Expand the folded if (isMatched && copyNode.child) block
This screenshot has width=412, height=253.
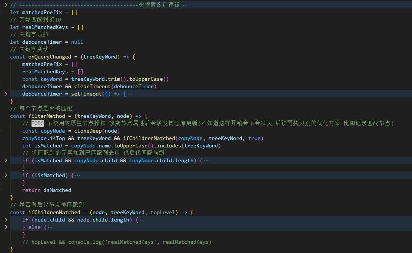6,160
